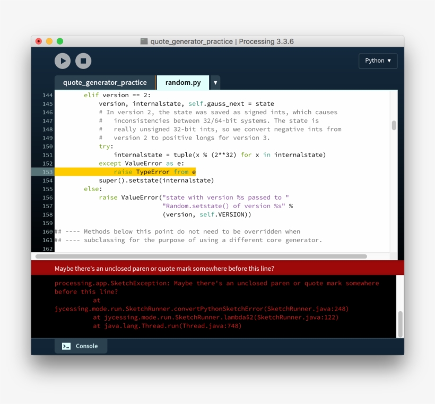Stop the running sketch
The width and height of the screenshot is (435, 404).
point(83,61)
